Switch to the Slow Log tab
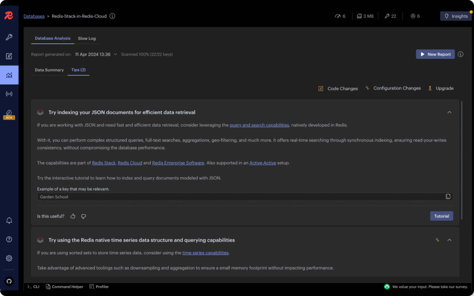The image size is (474, 296). [x=87, y=38]
